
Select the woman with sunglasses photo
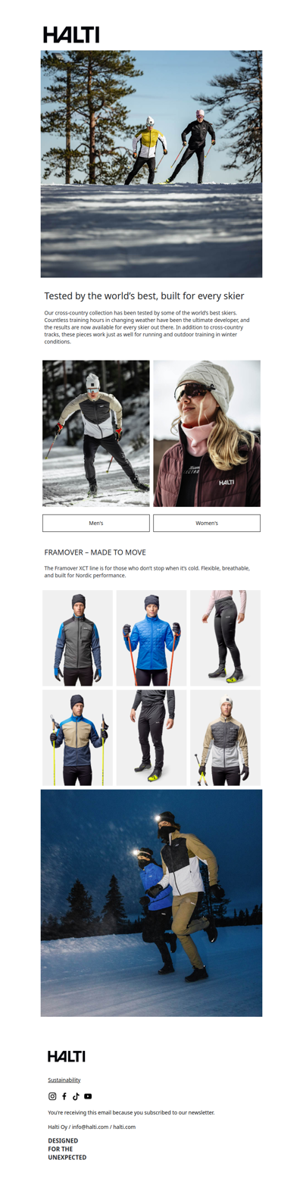click(207, 433)
